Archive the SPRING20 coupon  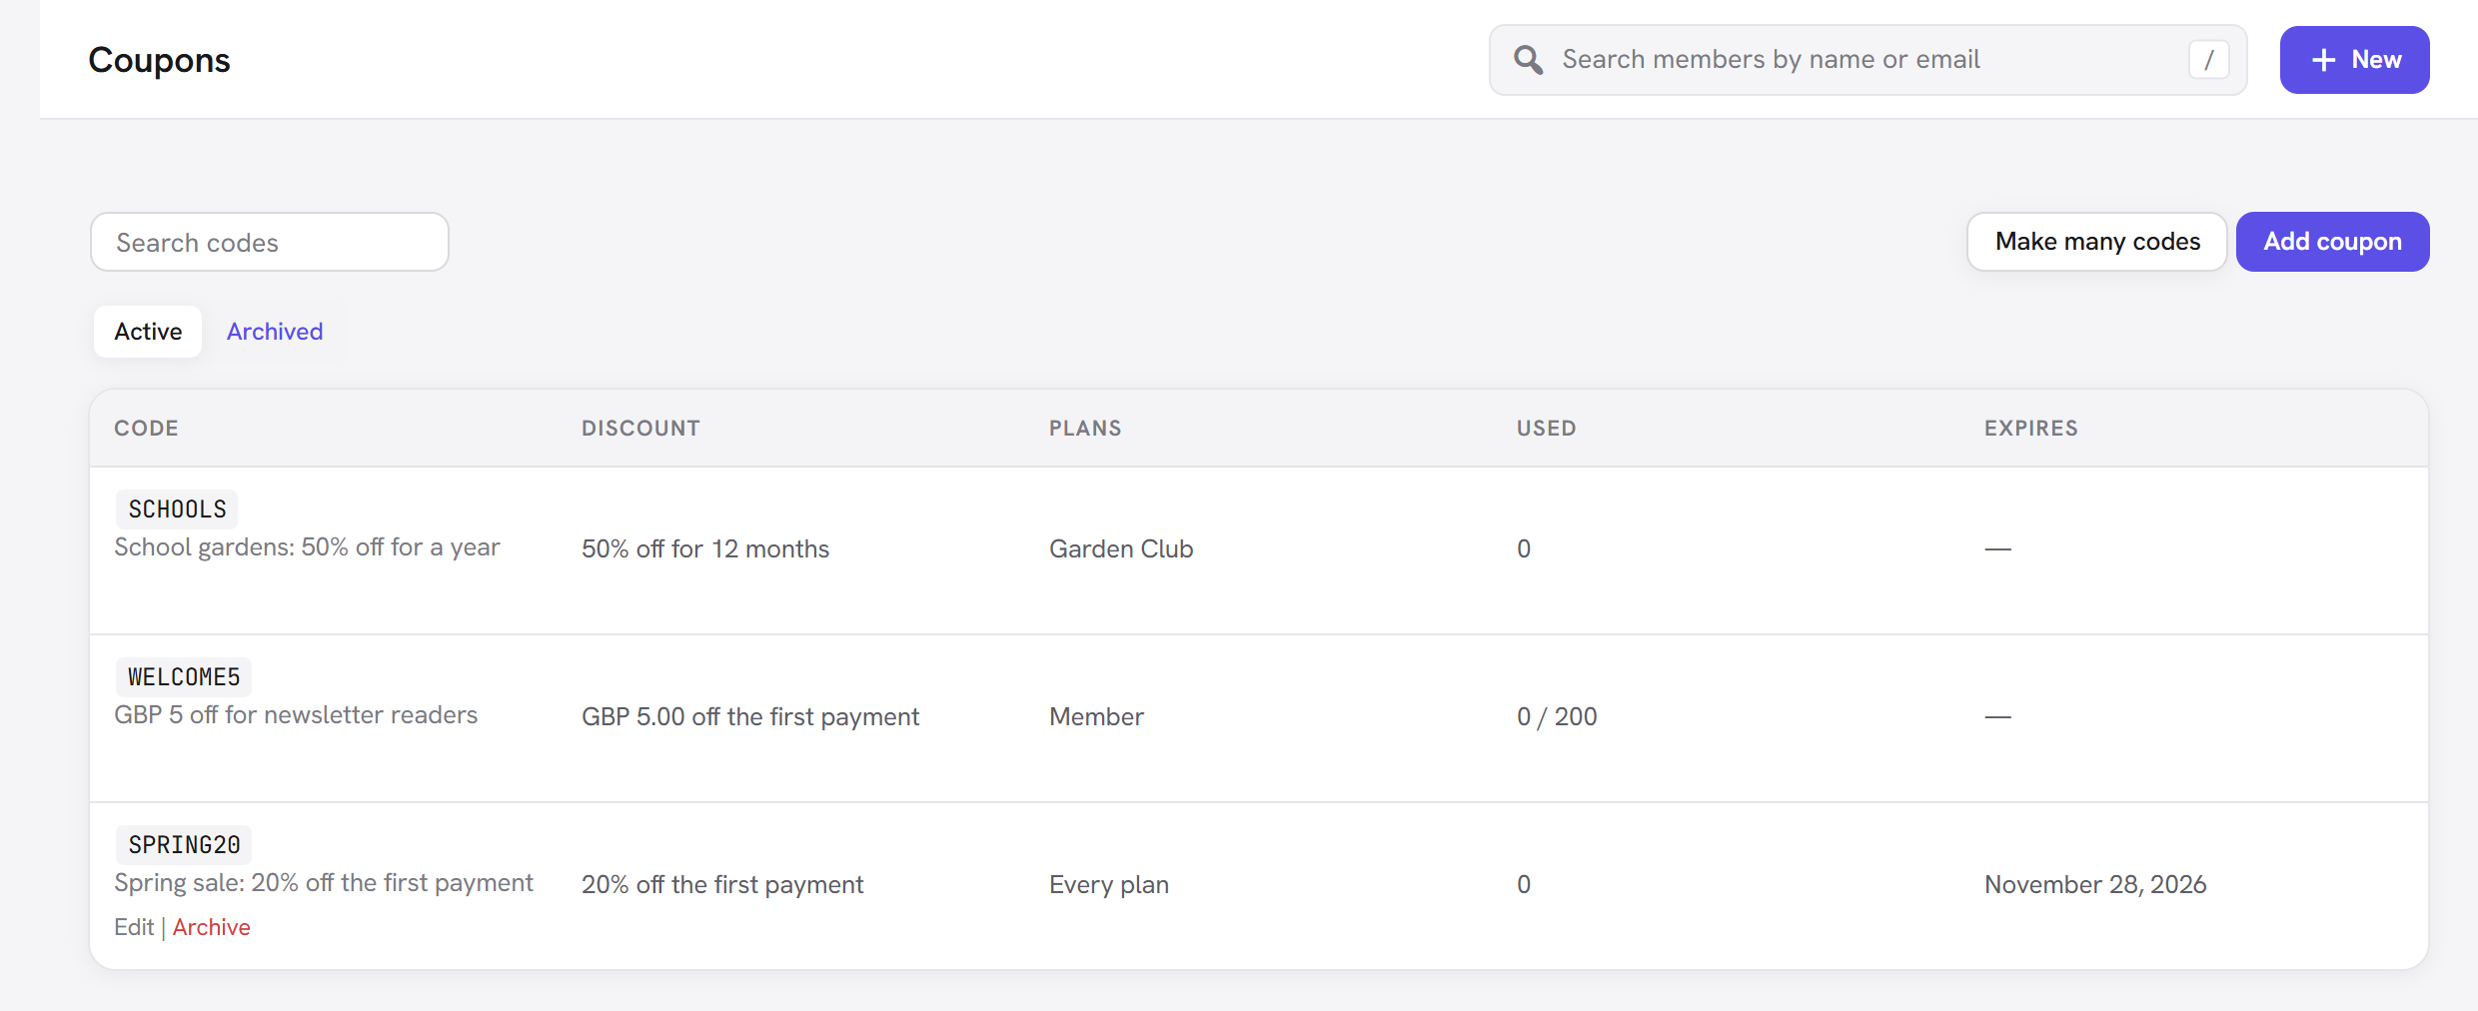tap(211, 927)
